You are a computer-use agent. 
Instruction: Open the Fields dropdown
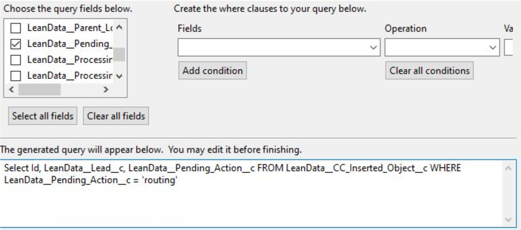(x=279, y=48)
